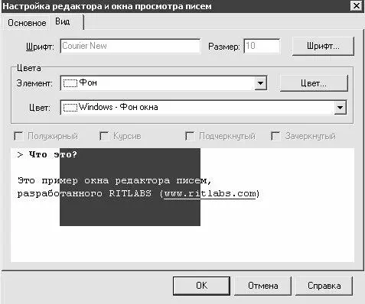The image size is (365, 304).
Task: Confirm with the OK button
Action: (x=201, y=286)
